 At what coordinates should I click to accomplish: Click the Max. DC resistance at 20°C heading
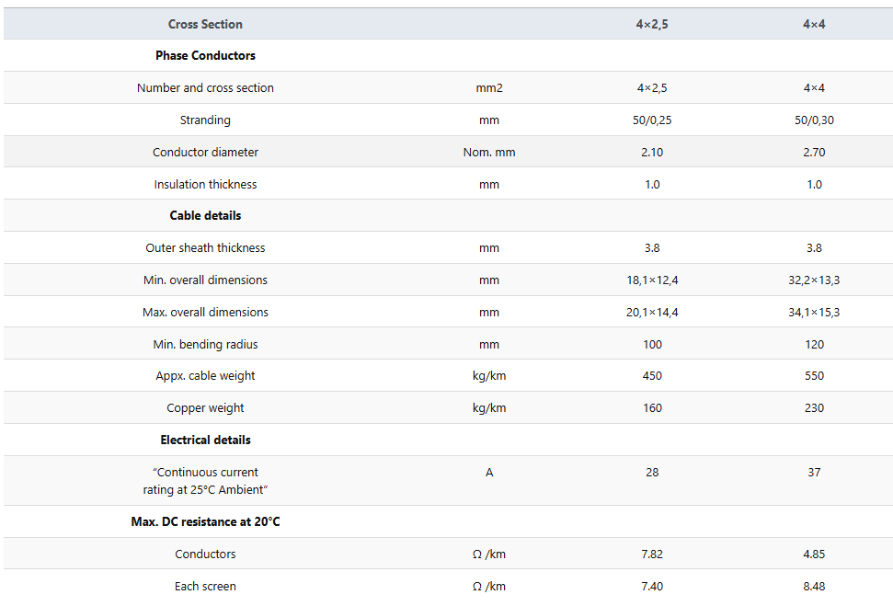[x=205, y=521]
